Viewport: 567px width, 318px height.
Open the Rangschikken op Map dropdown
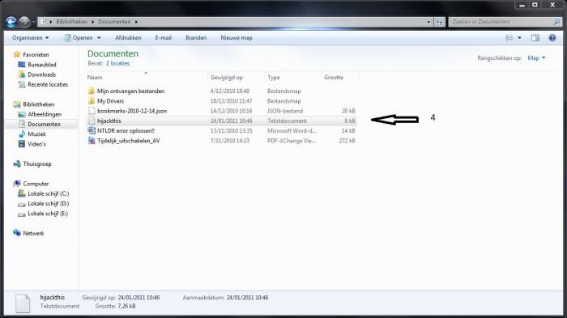coord(536,57)
